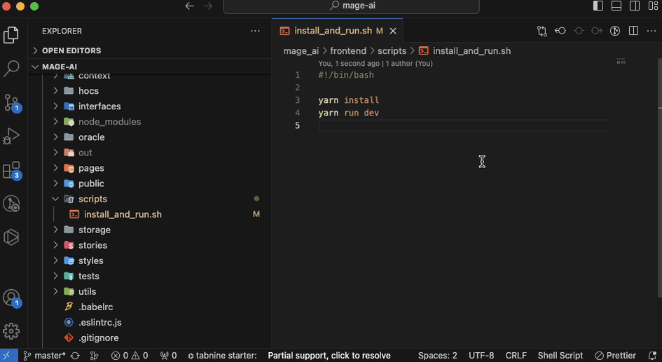This screenshot has height=362, width=662.
Task: Click the synchronize changes icon
Action: pos(75,356)
